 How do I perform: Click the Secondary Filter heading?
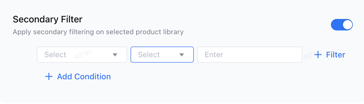(x=48, y=19)
